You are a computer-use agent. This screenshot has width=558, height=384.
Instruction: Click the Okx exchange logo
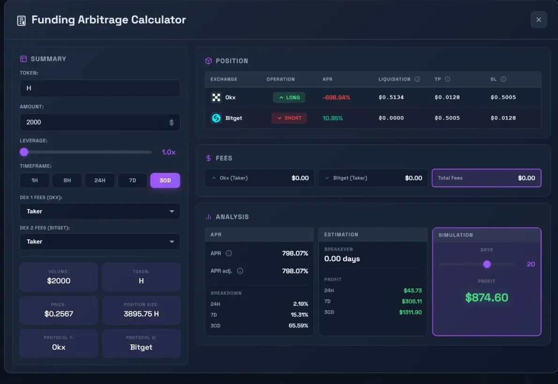(x=216, y=97)
